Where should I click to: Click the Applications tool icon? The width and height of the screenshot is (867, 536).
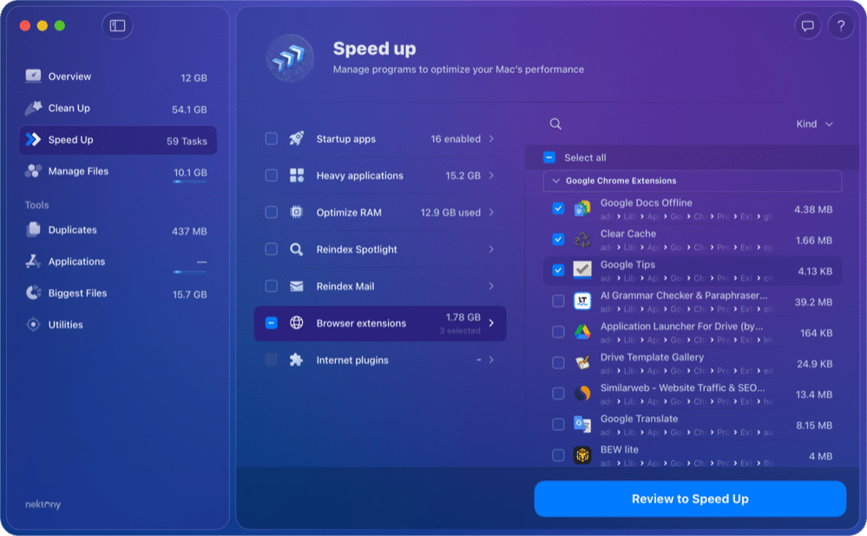tap(33, 261)
